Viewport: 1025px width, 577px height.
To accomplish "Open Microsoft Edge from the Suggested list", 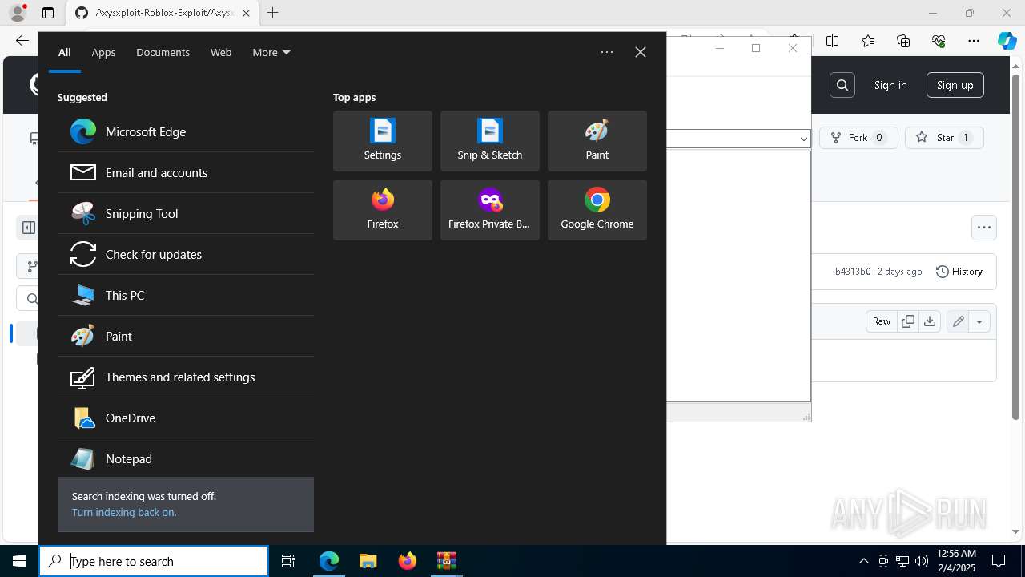I will coord(186,131).
